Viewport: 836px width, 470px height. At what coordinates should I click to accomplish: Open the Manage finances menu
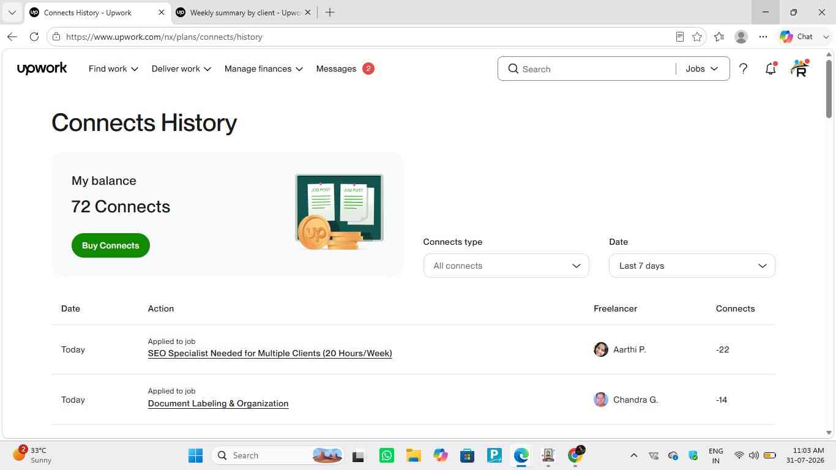pyautogui.click(x=264, y=69)
